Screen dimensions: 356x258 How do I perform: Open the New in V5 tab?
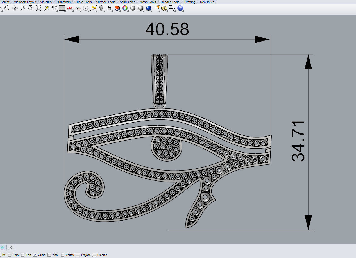207,2
